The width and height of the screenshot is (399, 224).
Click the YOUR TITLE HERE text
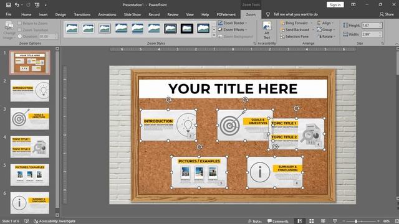click(233, 89)
